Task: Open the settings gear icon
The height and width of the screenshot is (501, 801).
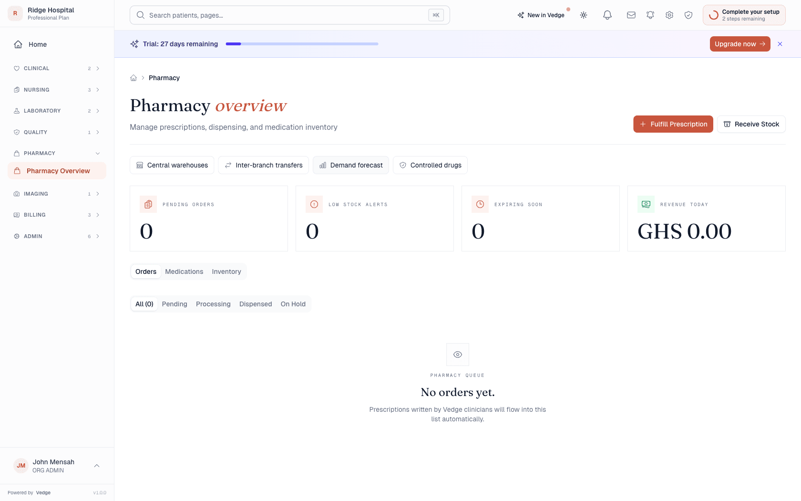Action: click(x=669, y=15)
